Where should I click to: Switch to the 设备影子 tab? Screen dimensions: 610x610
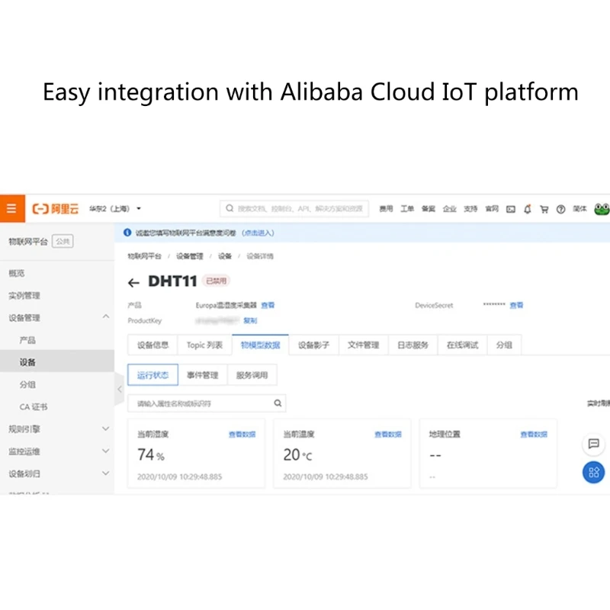click(313, 345)
